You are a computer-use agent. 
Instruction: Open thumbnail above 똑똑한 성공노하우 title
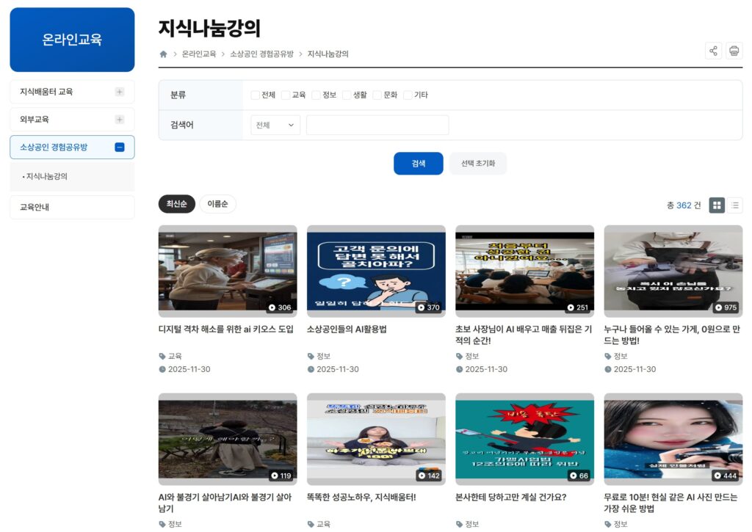(376, 439)
